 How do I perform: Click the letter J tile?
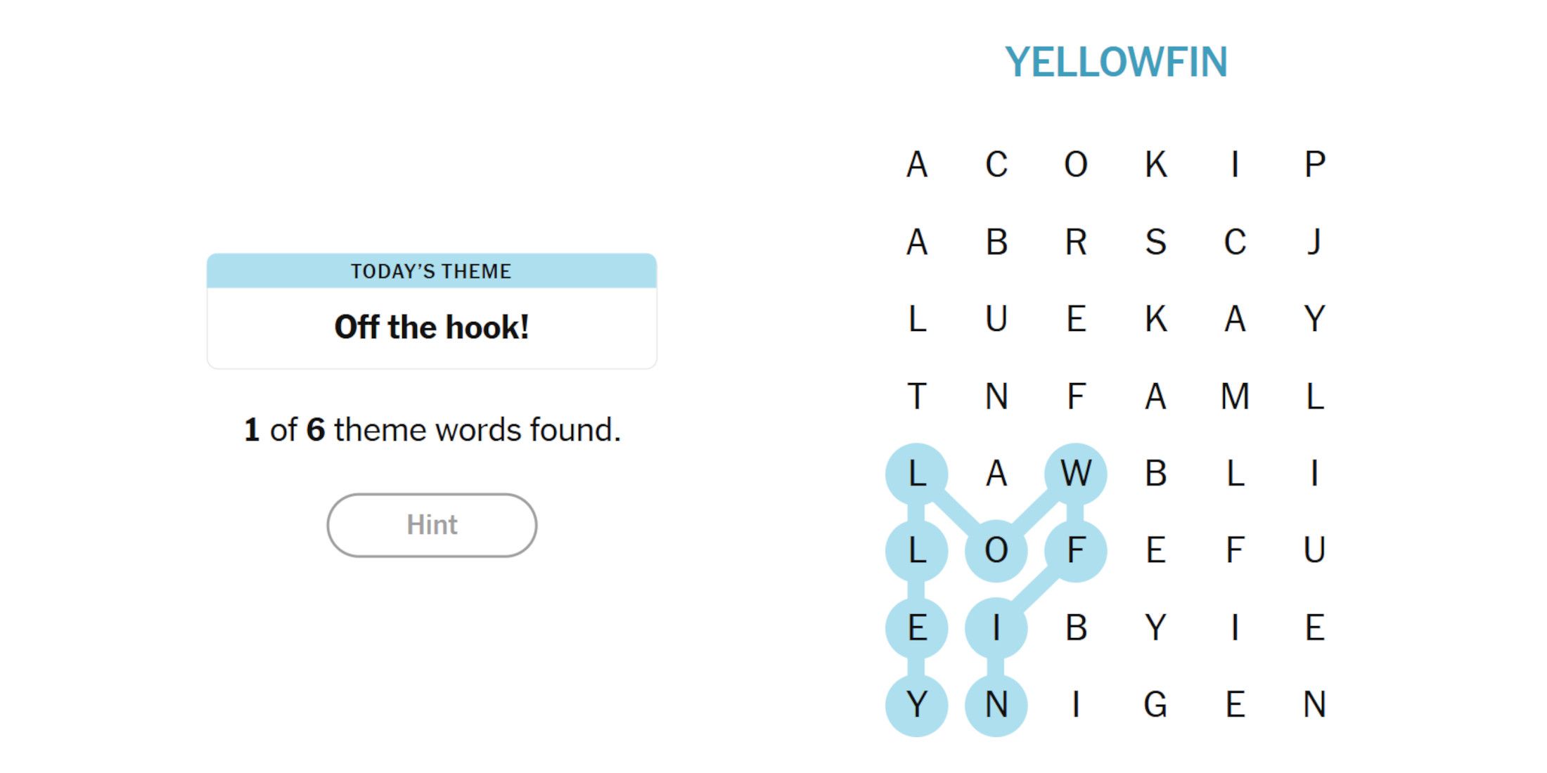[x=1314, y=242]
